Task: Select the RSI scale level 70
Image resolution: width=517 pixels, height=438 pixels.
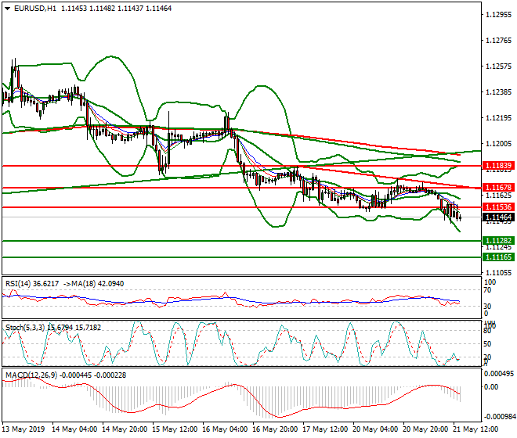Action: point(487,290)
